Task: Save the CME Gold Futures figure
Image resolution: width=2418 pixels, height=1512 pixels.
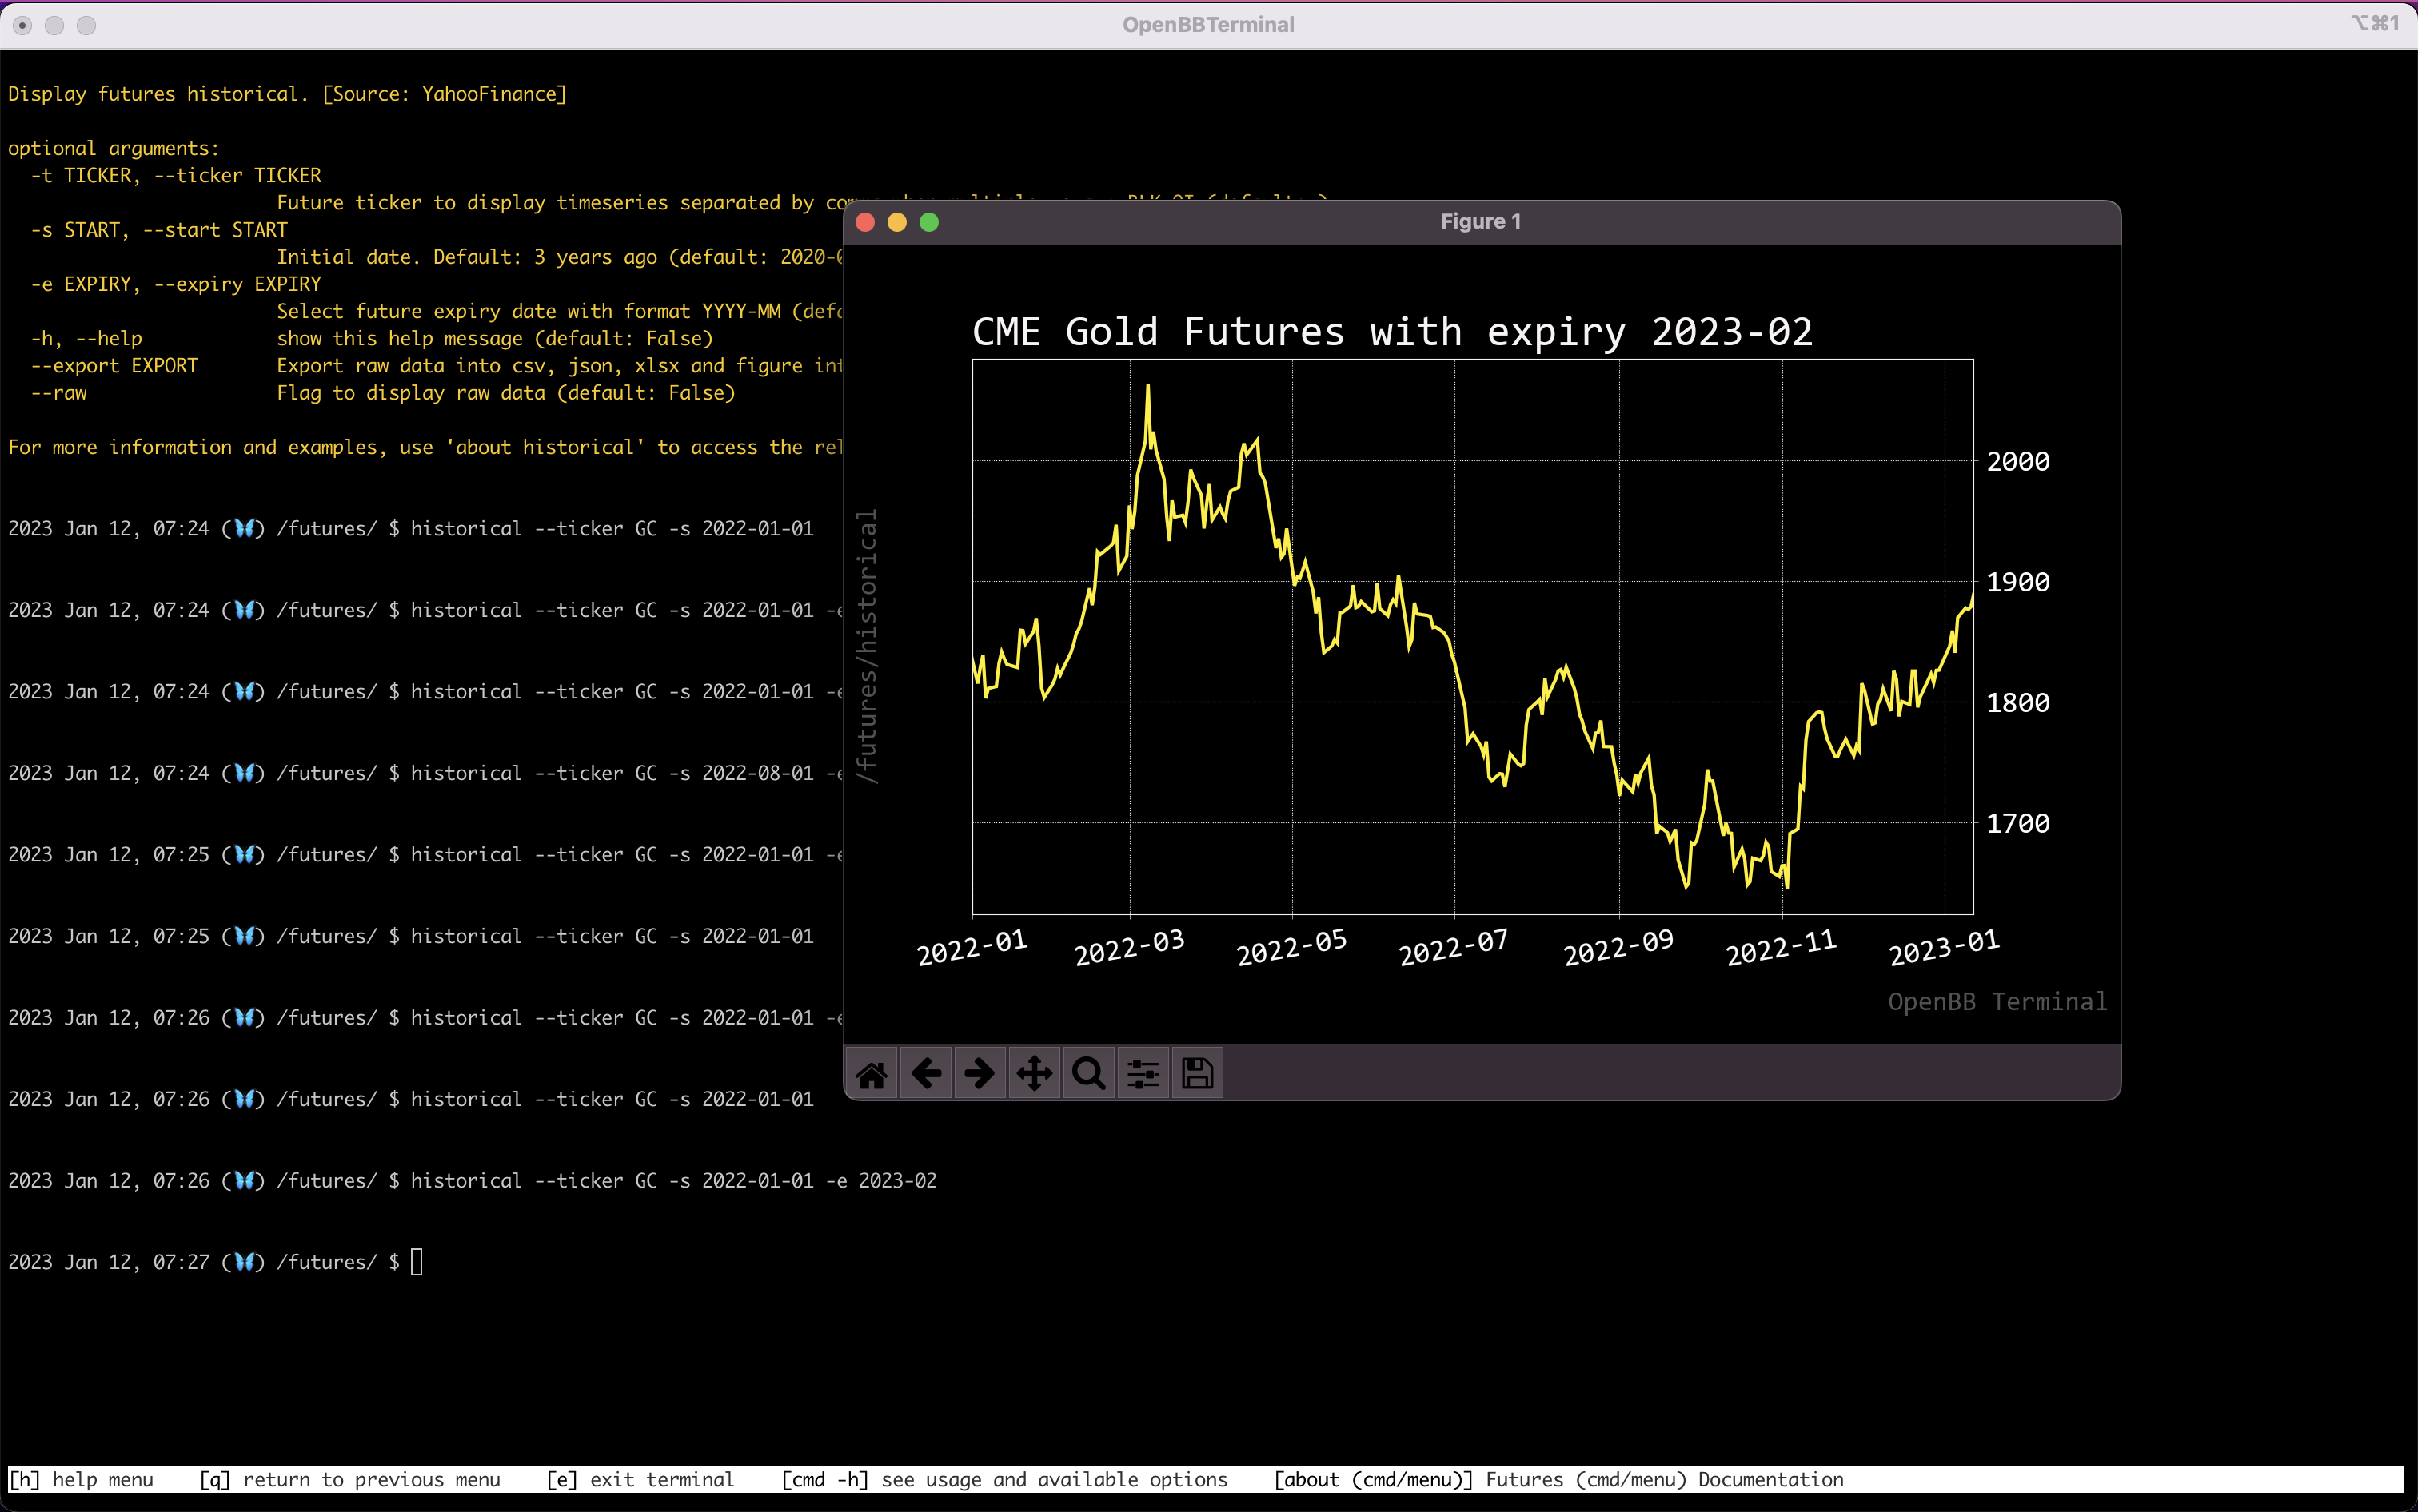Action: [1196, 1072]
